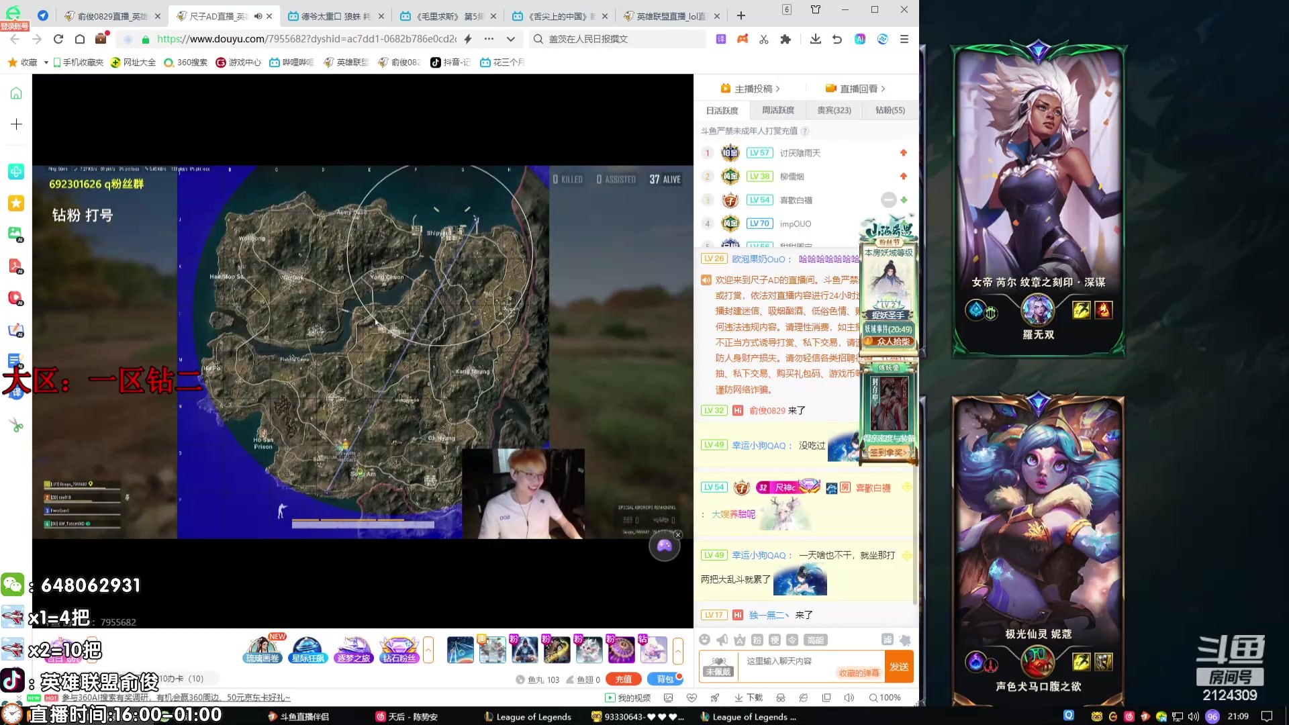Click the 收藏的弹幕 link in chat input
Viewport: 1289px width, 725px height.
coord(859,673)
